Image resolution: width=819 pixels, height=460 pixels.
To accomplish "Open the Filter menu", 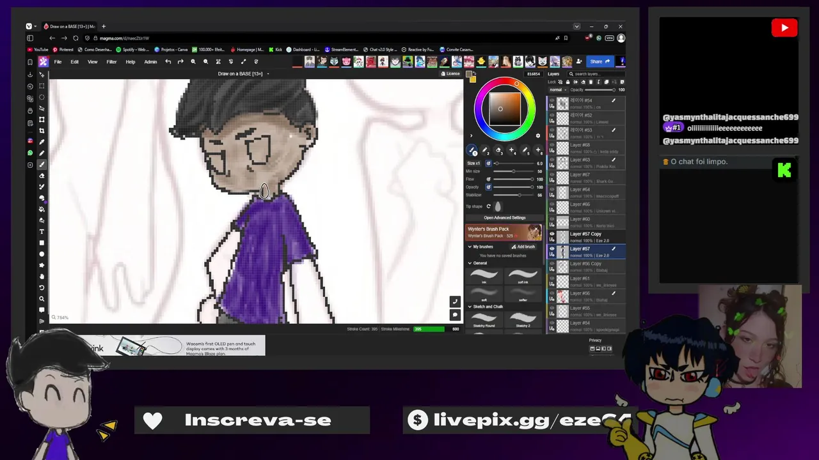I will coord(112,62).
